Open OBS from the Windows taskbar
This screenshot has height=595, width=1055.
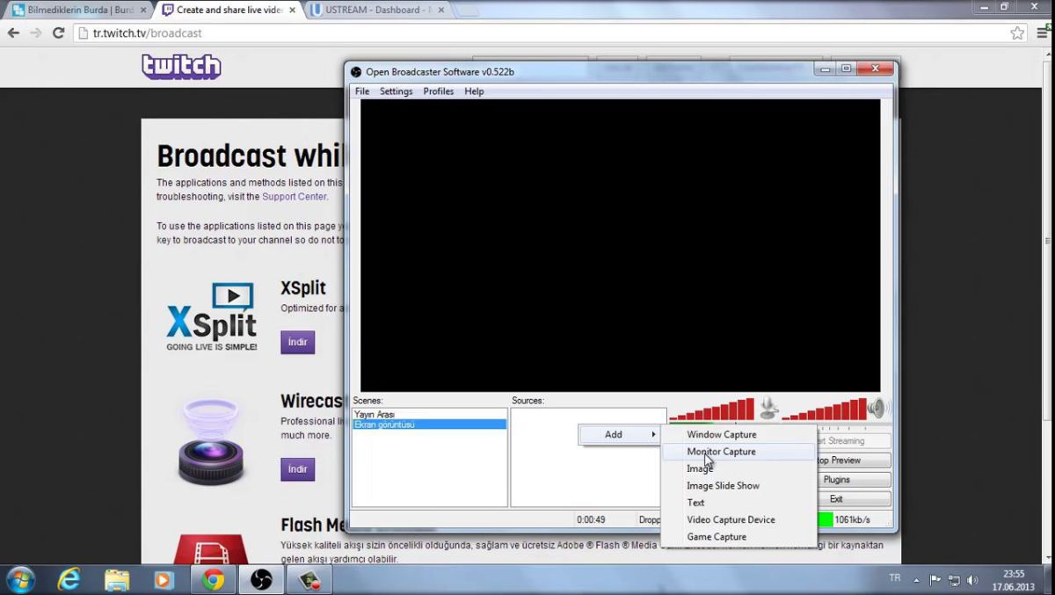coord(261,580)
